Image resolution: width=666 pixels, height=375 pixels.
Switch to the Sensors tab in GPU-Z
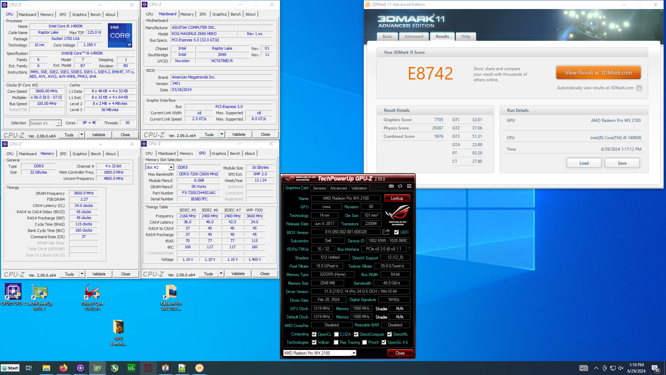coord(319,188)
